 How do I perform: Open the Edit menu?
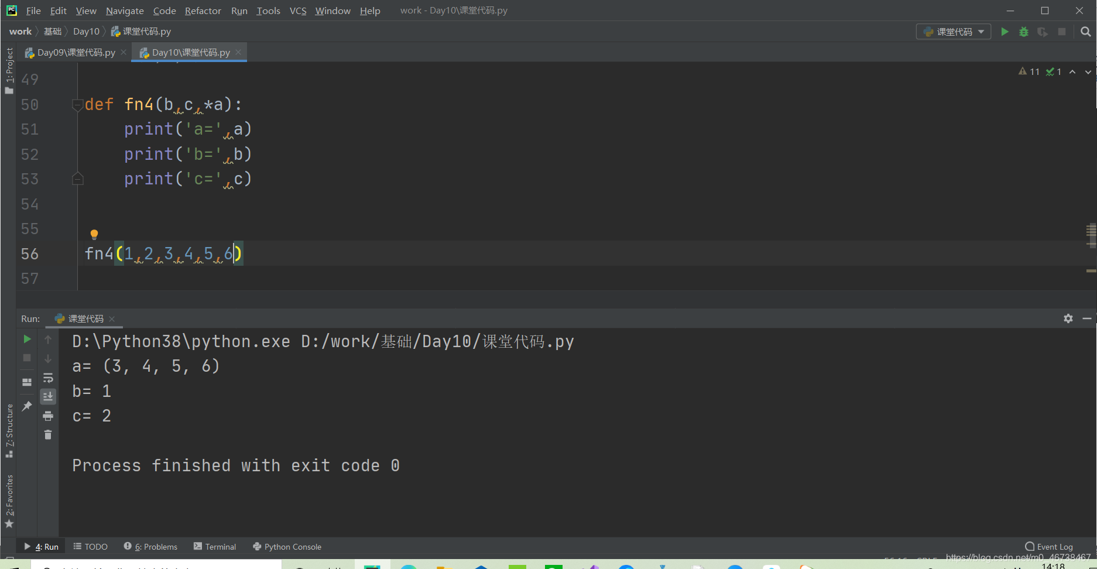[58, 11]
